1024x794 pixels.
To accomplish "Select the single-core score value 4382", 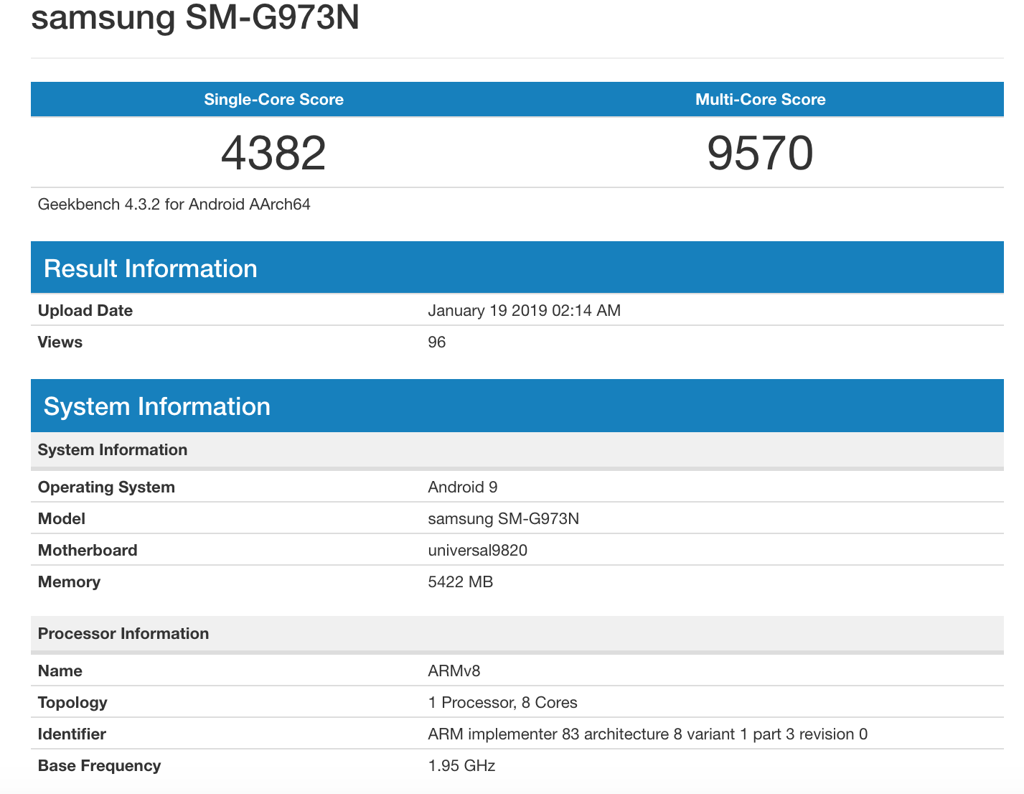I will tap(273, 153).
